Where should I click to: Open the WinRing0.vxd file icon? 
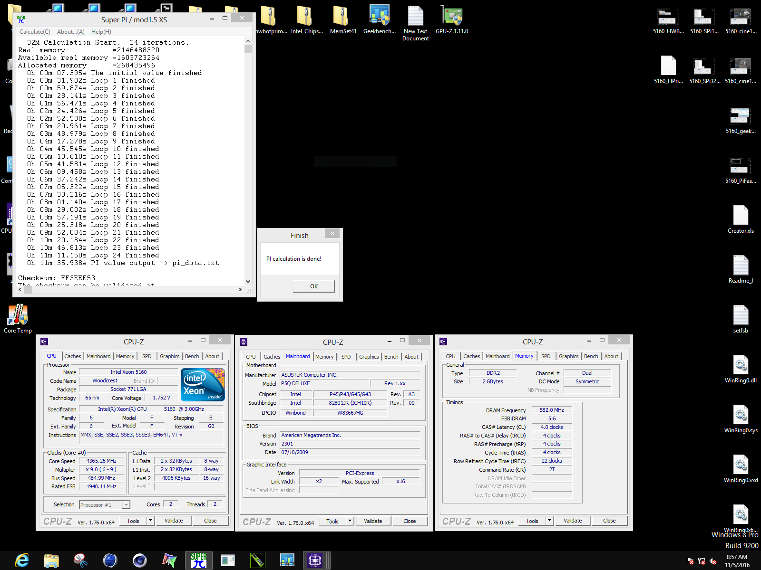741,469
